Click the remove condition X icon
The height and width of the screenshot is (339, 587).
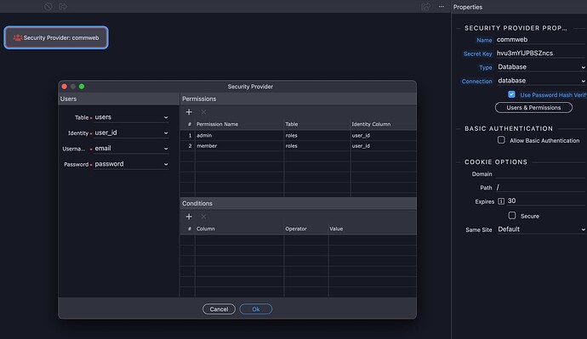pyautogui.click(x=203, y=217)
